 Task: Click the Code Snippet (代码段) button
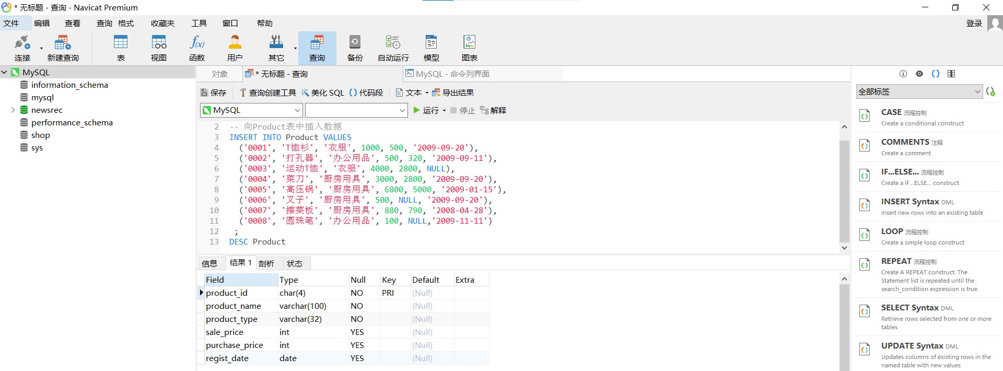point(366,92)
